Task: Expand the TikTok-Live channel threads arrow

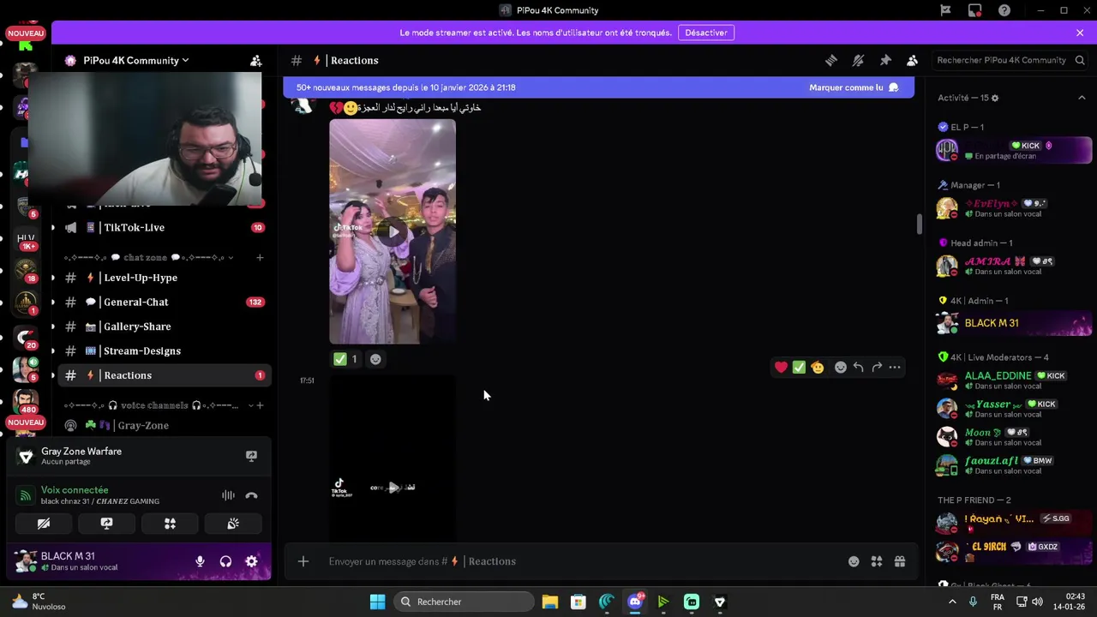Action: tap(53, 228)
